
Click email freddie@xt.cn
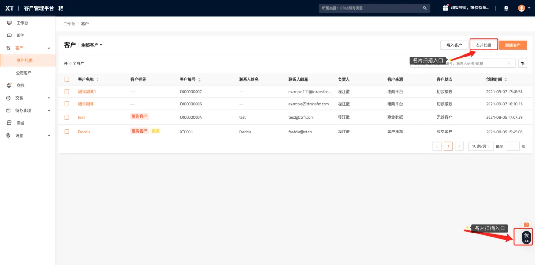click(300, 132)
